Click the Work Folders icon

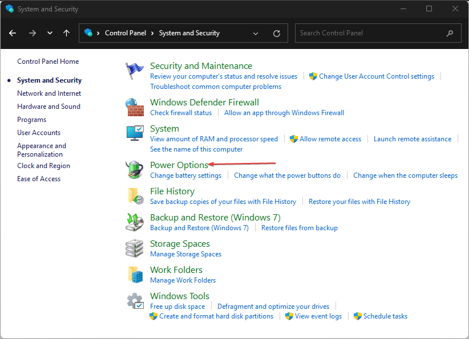(x=134, y=275)
